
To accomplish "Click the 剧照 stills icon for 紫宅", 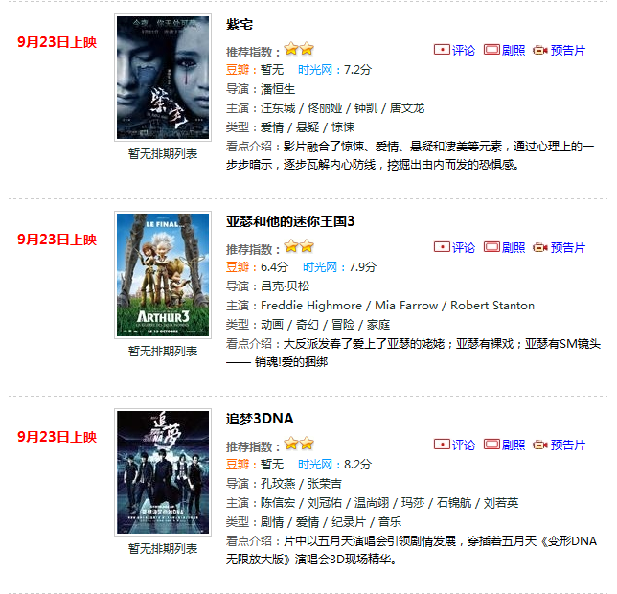I will [491, 50].
